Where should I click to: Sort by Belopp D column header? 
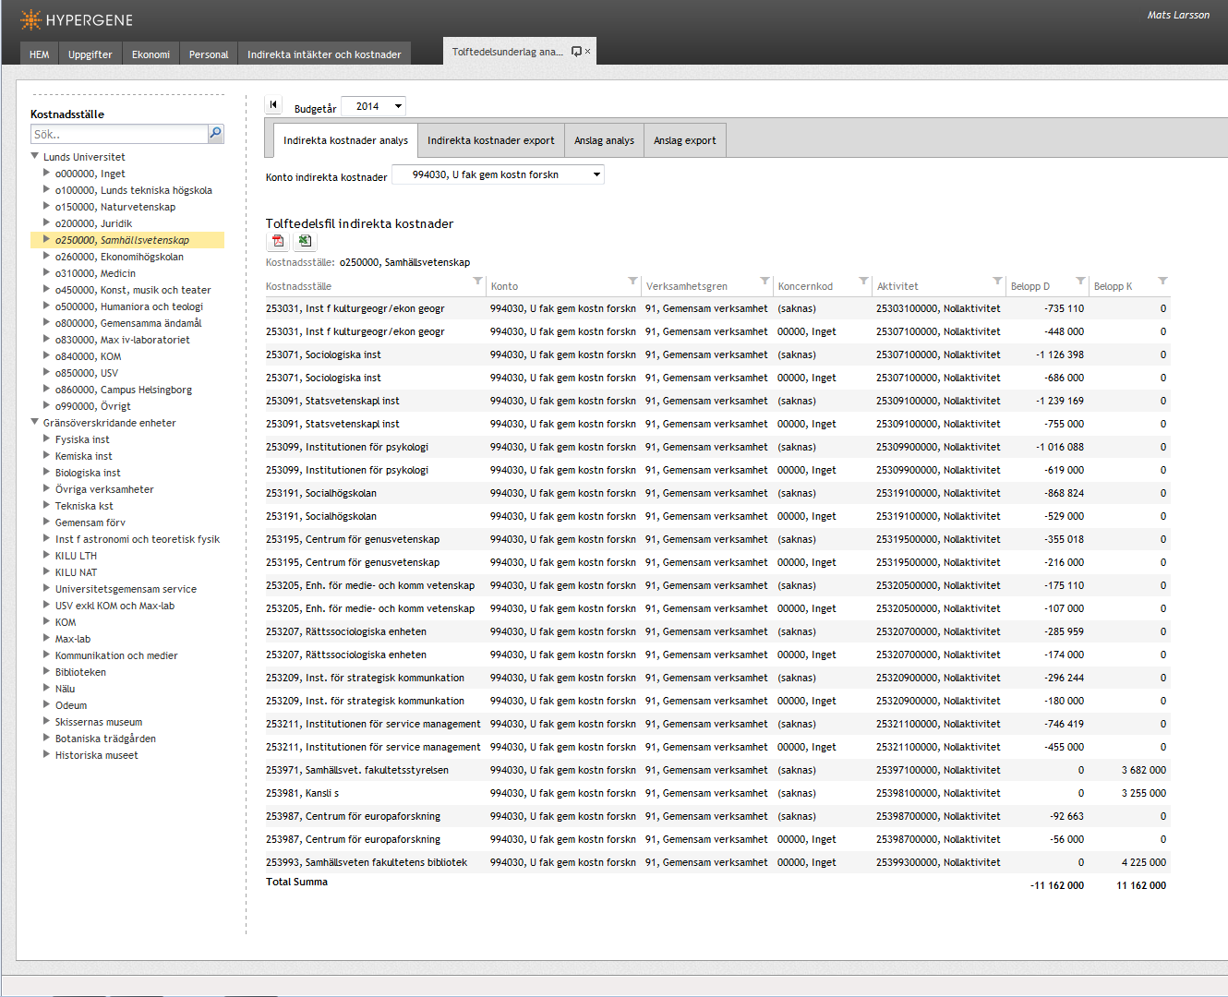1029,286
